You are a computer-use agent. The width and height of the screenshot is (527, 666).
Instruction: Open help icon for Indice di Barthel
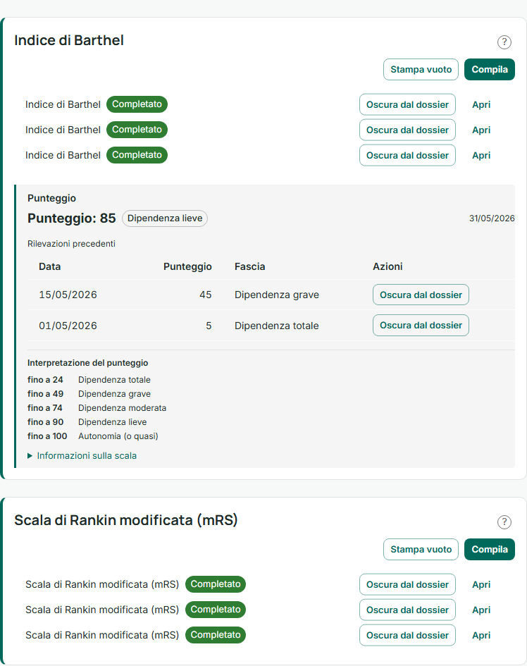[x=504, y=42]
